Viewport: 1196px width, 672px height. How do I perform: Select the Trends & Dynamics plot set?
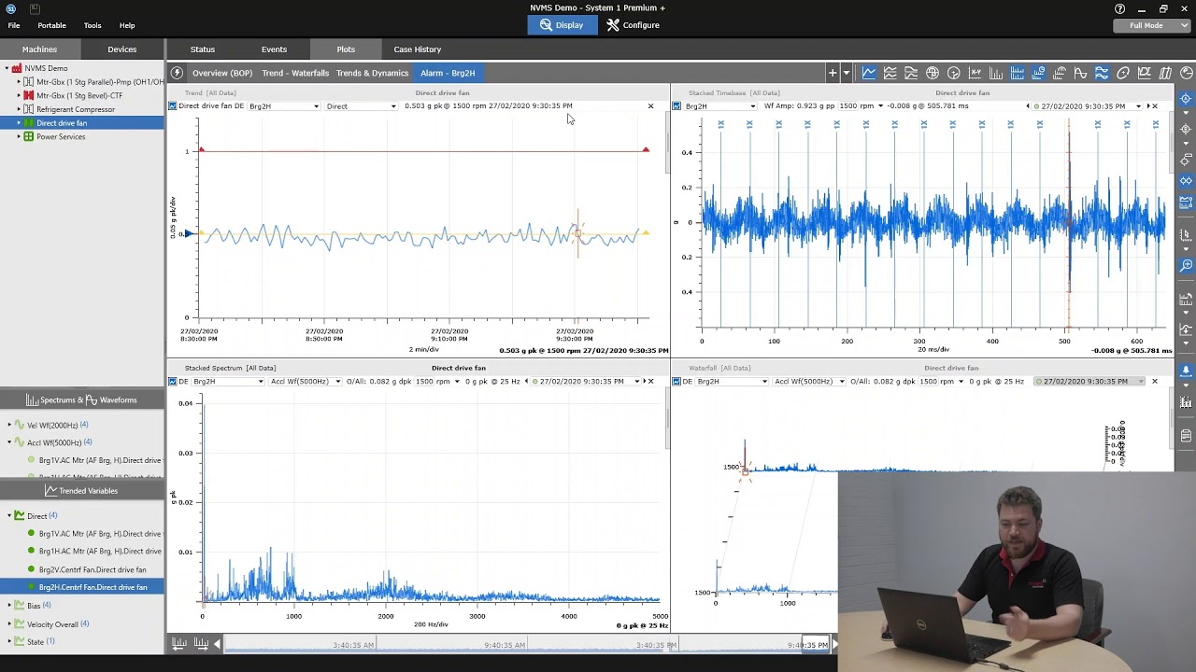point(372,73)
